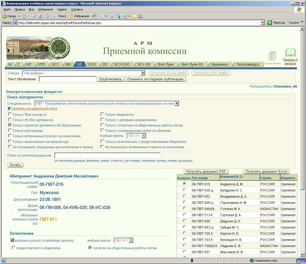This screenshot has height=264, width=306.
Task: Click the Поиск по неполным данным field
Action: point(107,155)
